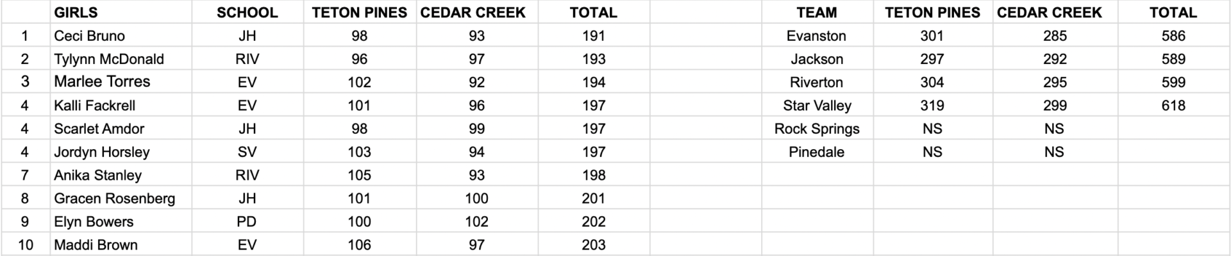
Task: Select Scarlet Amdor's Cedar Creek score 99
Action: (476, 129)
